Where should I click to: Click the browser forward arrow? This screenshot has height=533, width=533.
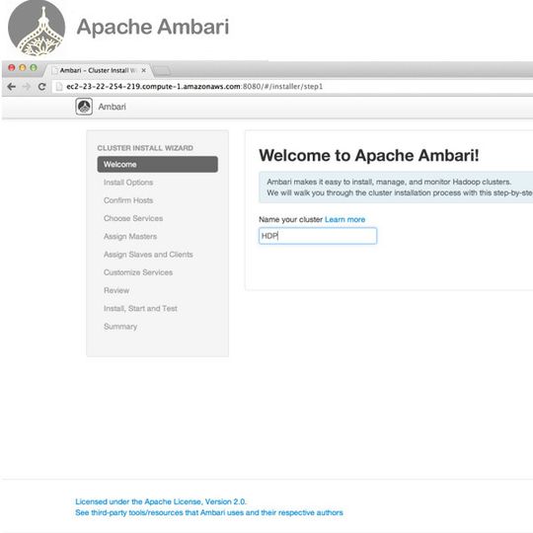pos(27,87)
